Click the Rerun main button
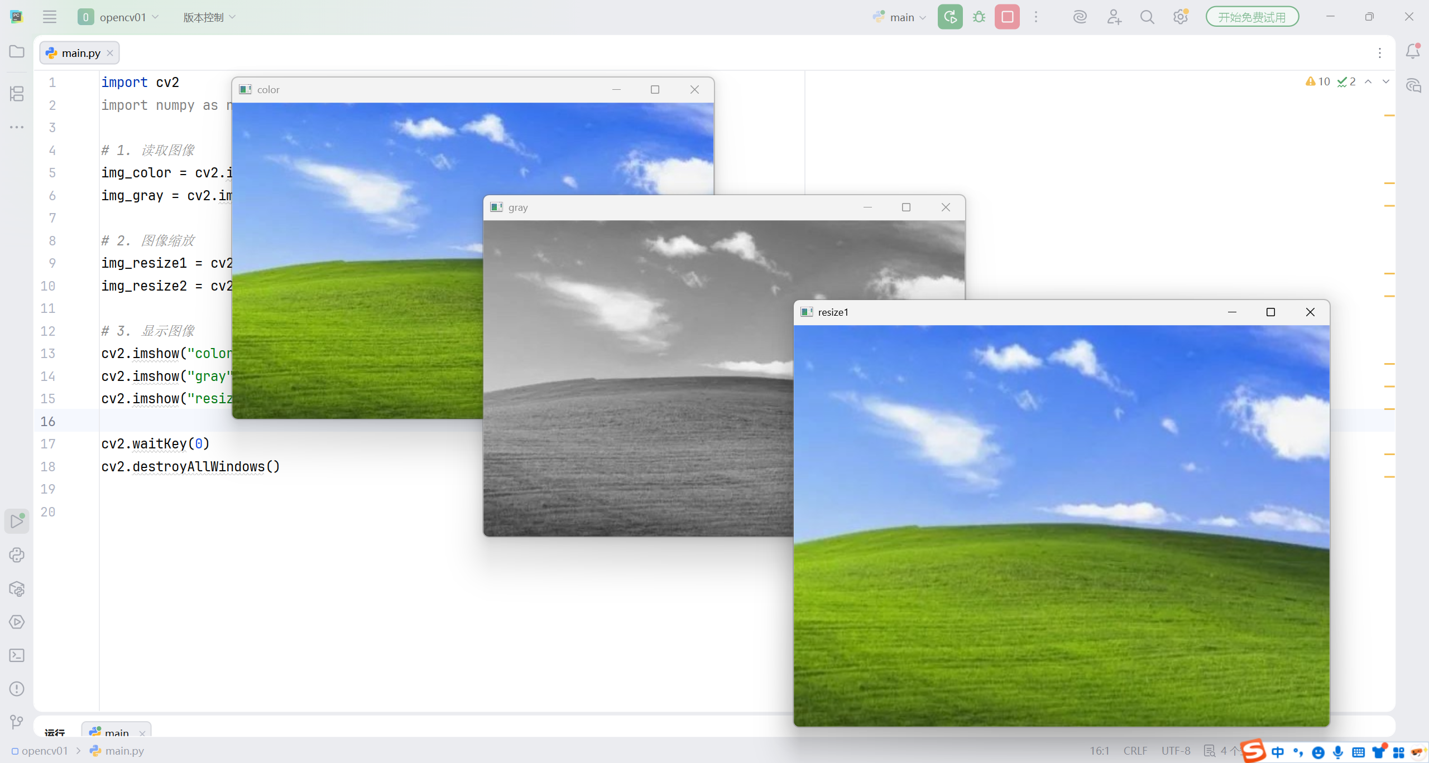This screenshot has width=1429, height=763. click(x=950, y=17)
